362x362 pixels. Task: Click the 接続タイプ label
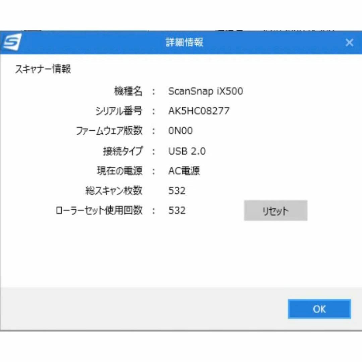click(x=123, y=151)
